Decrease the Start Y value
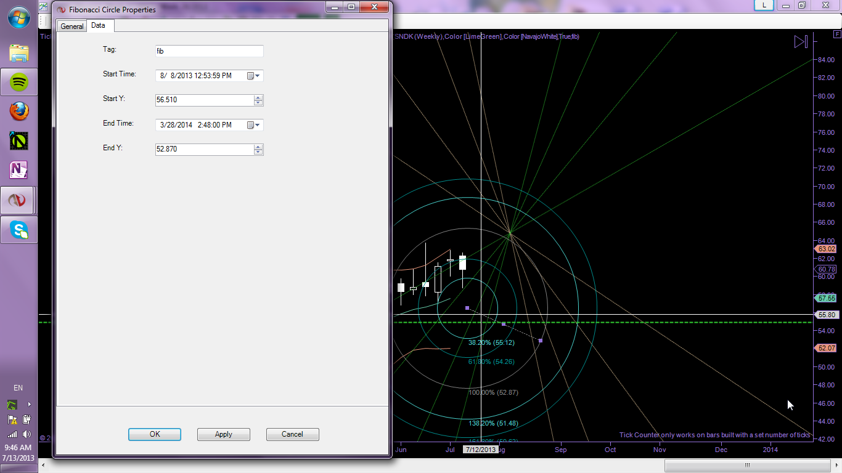 click(258, 102)
